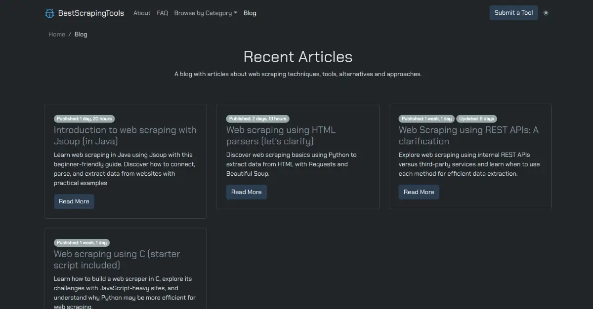Click the Published badge on the C article
Screen dimensions: 593x309
coord(82,242)
